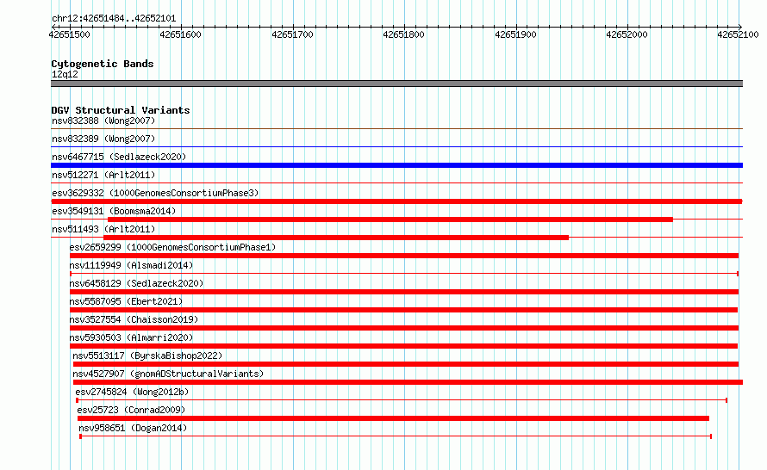The width and height of the screenshot is (767, 470).
Task: Click the 42651700 ruler position
Action: point(292,34)
